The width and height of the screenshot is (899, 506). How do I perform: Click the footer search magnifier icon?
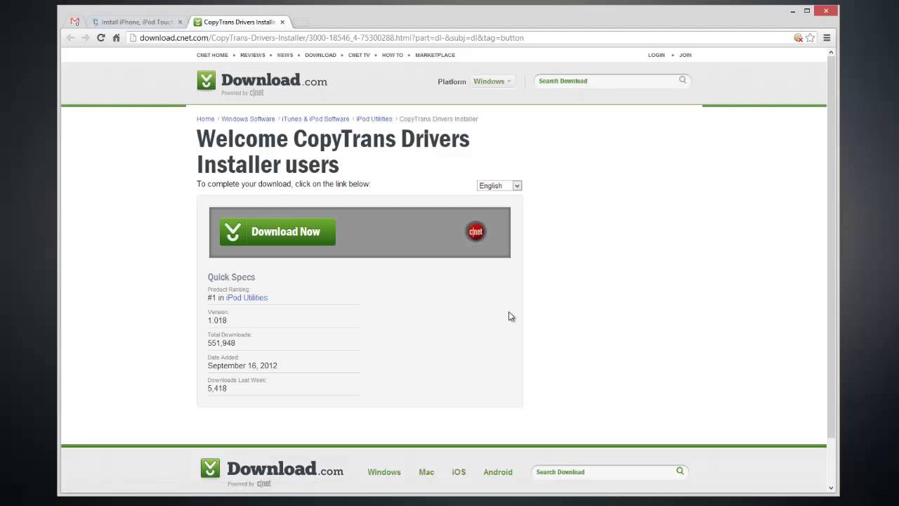click(680, 471)
